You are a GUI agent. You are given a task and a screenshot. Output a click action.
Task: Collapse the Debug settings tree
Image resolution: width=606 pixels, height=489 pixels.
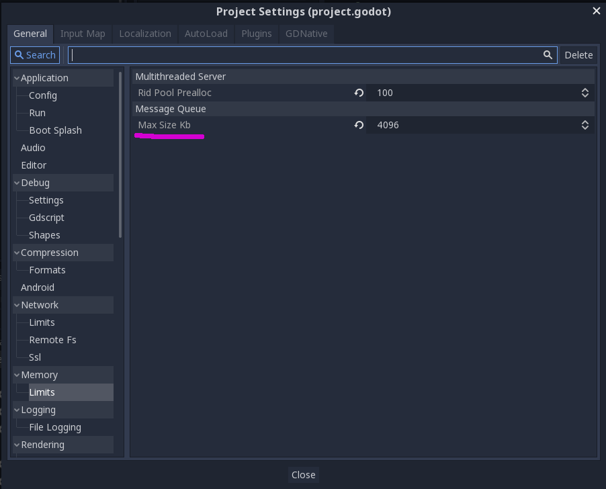point(15,182)
